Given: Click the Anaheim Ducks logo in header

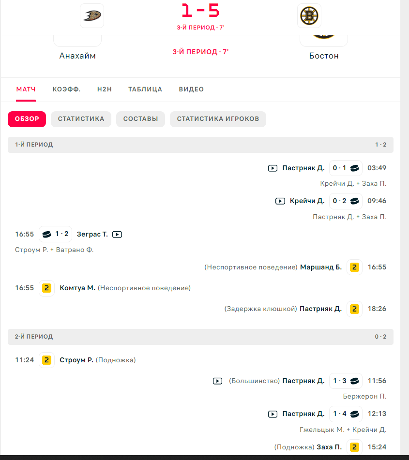Looking at the screenshot, I should (92, 15).
